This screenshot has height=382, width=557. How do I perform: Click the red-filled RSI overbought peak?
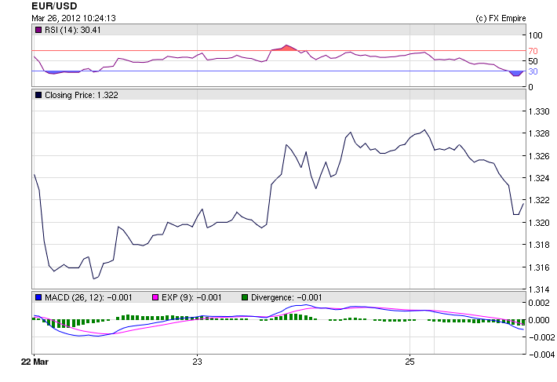pyautogui.click(x=287, y=48)
